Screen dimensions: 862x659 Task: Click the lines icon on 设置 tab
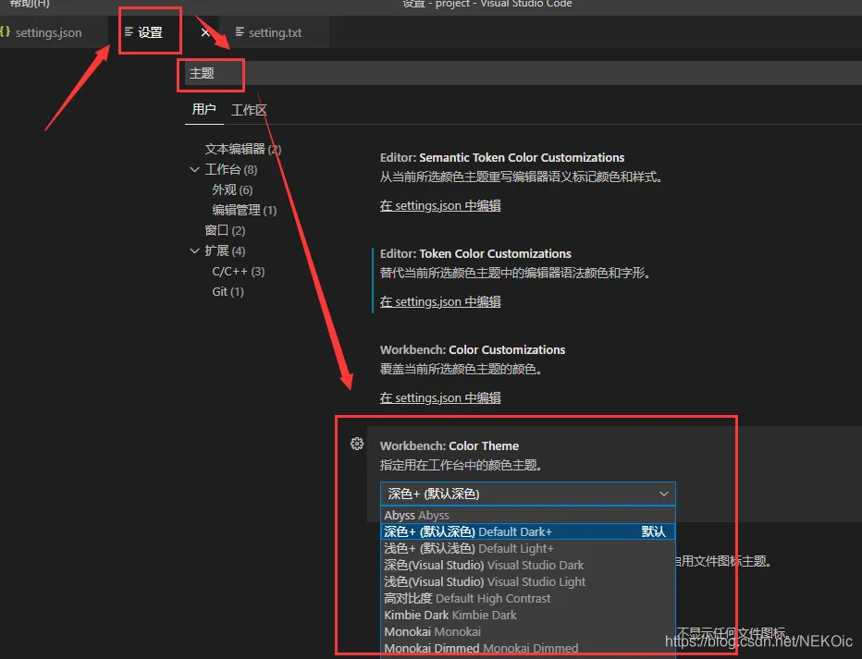point(129,31)
